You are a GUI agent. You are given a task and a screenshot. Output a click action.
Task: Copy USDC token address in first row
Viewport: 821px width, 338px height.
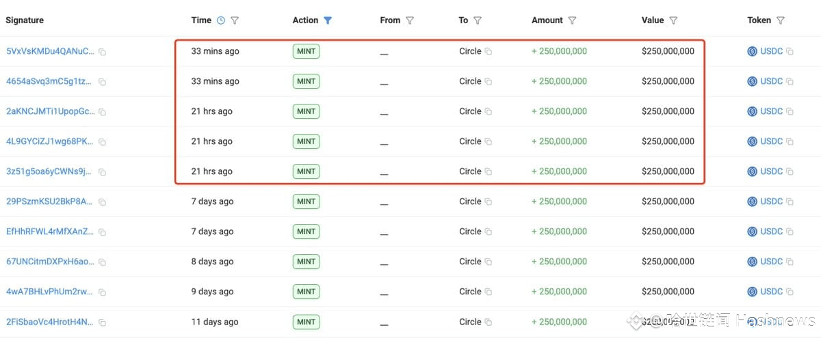click(x=790, y=52)
